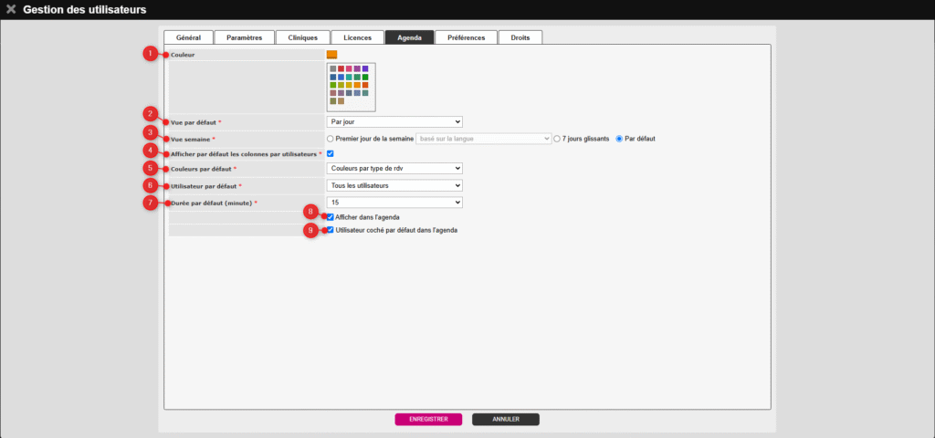Select the Par défaut radio button
Image resolution: width=935 pixels, height=438 pixels.
tap(619, 139)
